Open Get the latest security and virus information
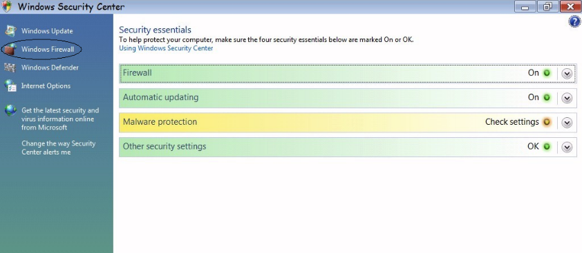This screenshot has width=582, height=253. point(60,119)
